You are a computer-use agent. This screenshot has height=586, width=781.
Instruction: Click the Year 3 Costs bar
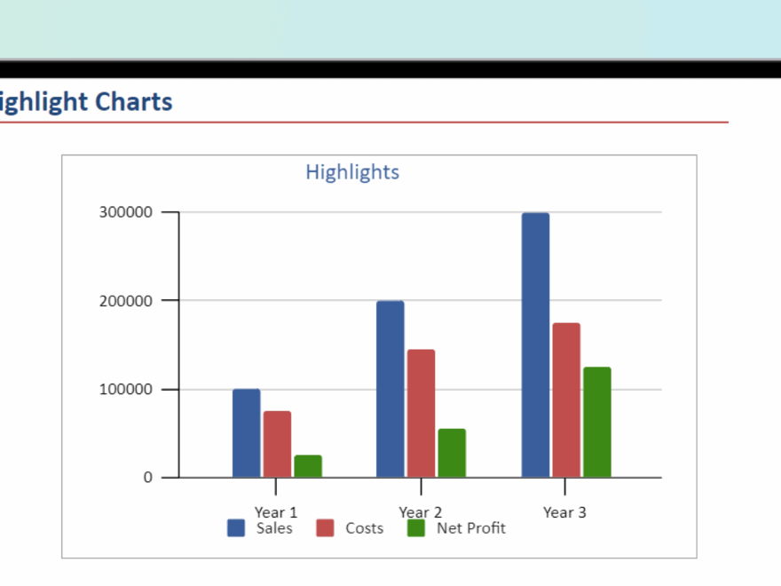pyautogui.click(x=566, y=400)
